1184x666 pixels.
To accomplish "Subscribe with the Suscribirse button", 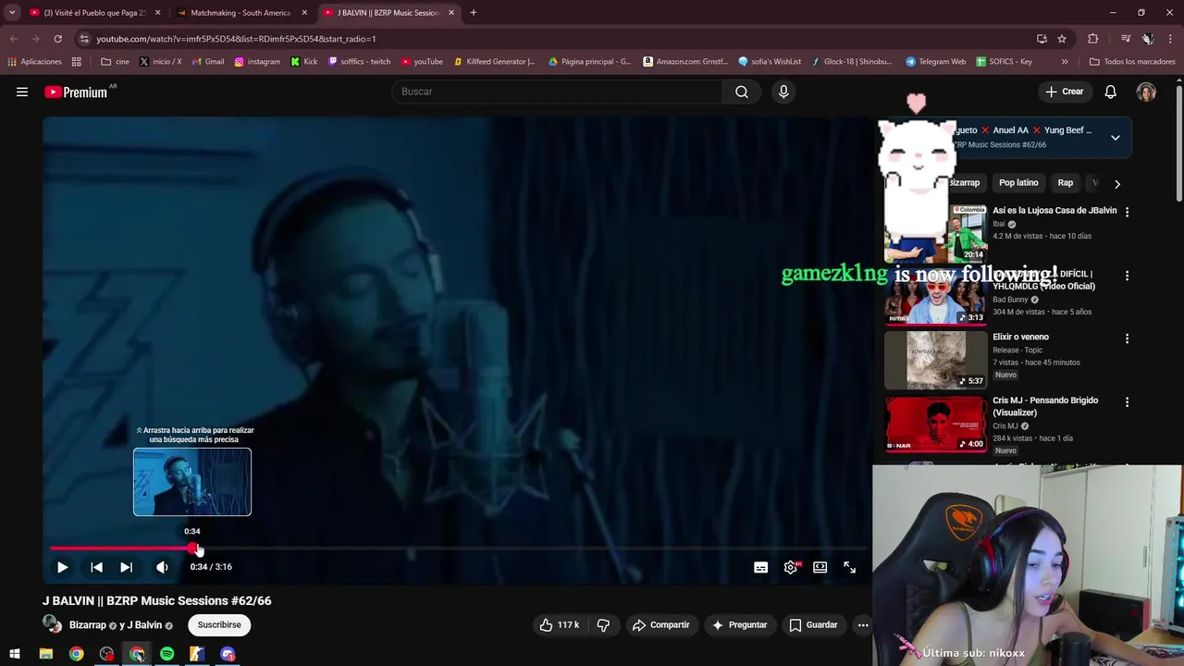I will pyautogui.click(x=219, y=625).
